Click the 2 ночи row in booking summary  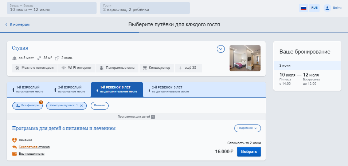(x=307, y=66)
